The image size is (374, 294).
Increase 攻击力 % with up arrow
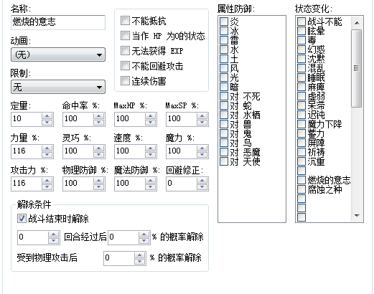[x=47, y=181]
